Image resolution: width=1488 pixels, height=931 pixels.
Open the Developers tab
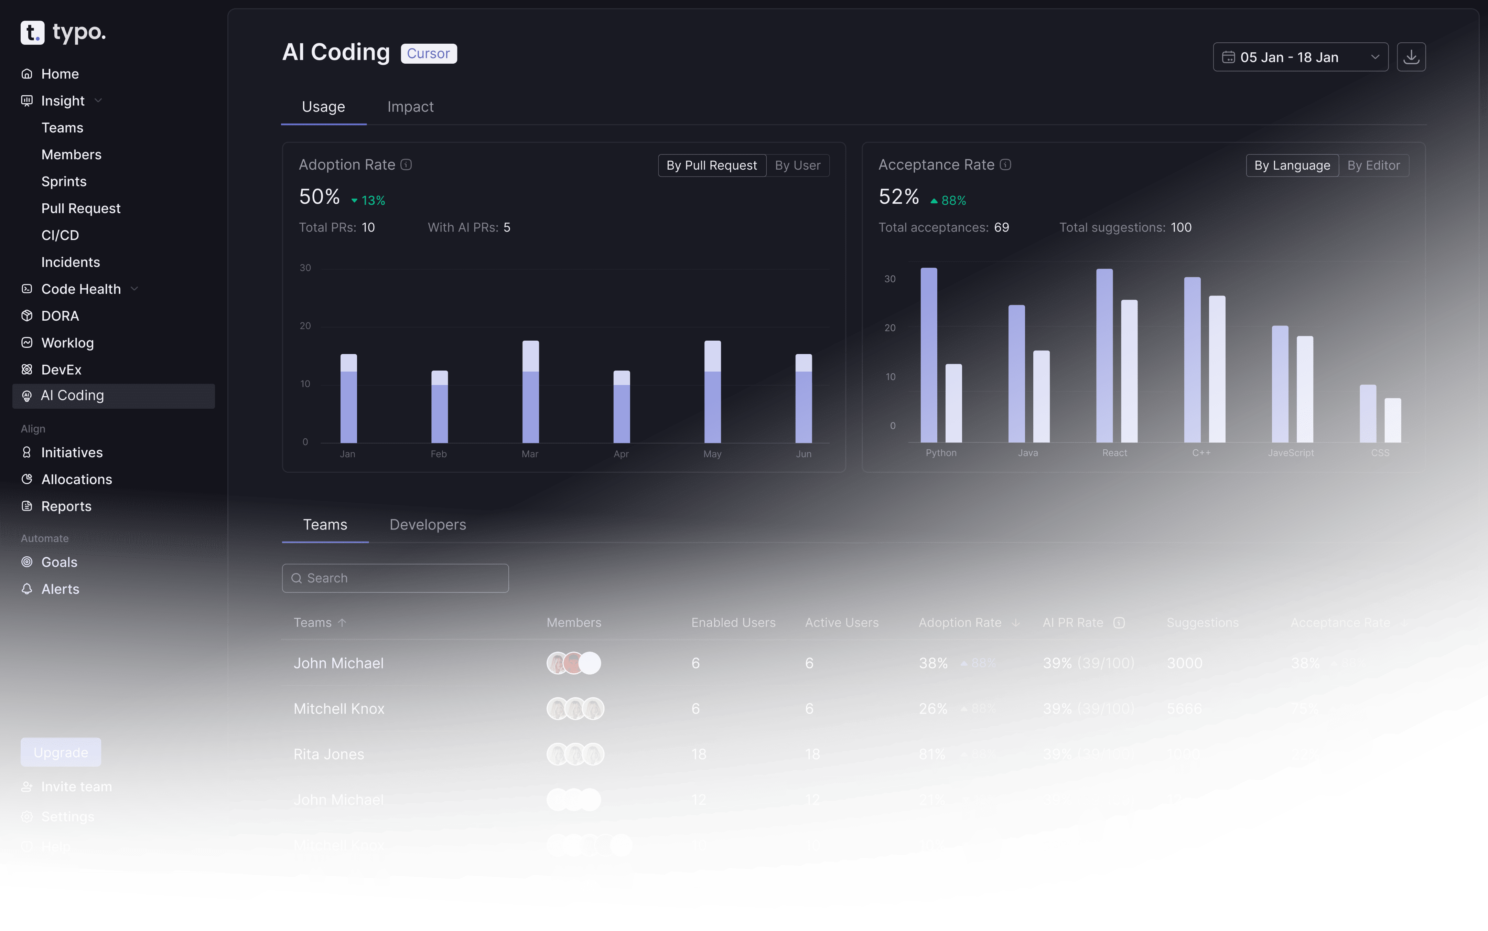(427, 525)
